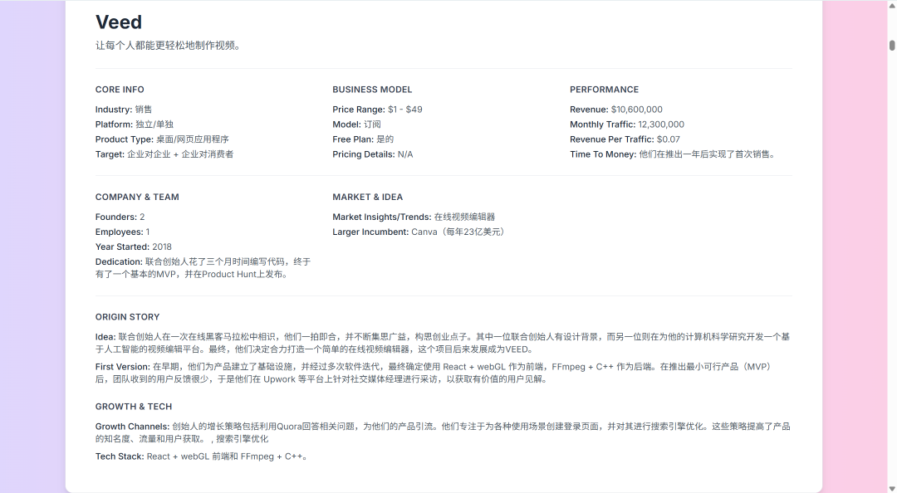Click the Tech Stack row

[202, 456]
